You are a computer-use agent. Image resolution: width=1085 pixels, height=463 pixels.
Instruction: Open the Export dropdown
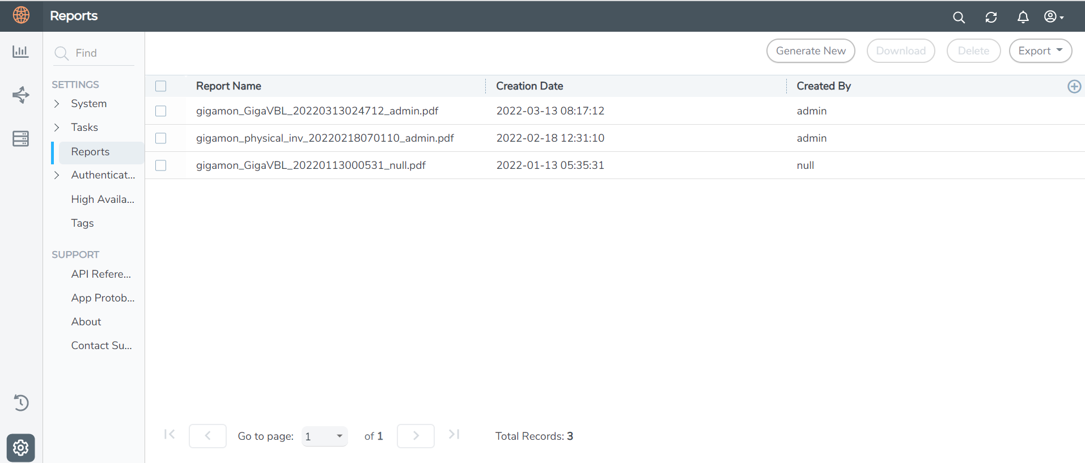click(1040, 51)
